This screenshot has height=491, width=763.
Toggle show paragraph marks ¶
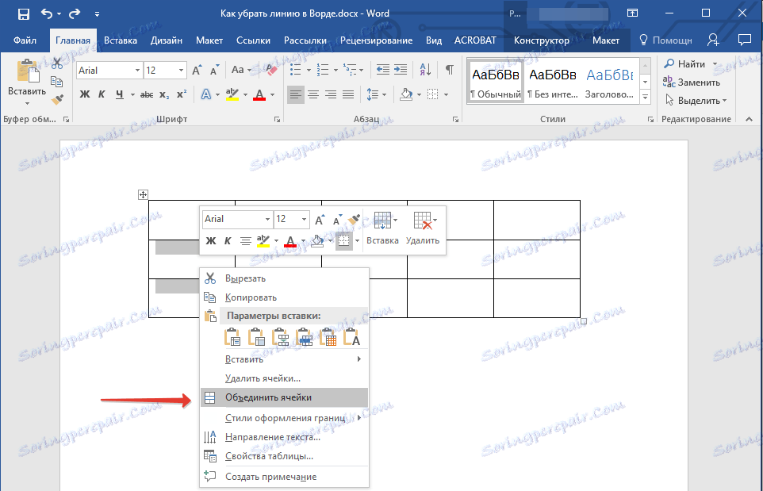click(x=450, y=70)
